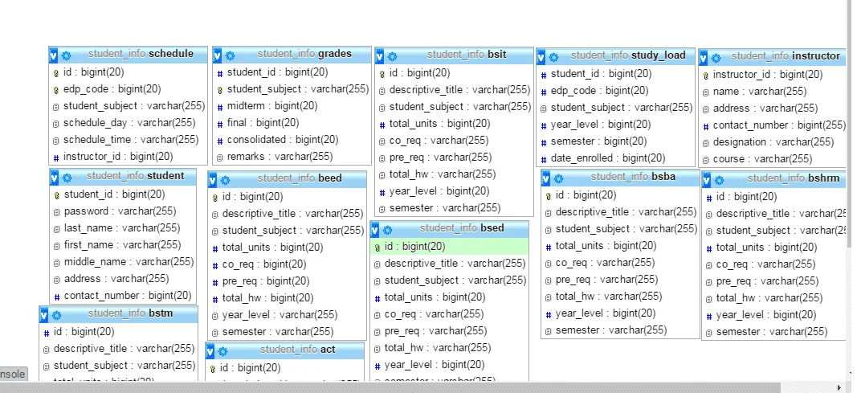The width and height of the screenshot is (857, 393).
Task: Select remarks column in grades table
Action: point(292,157)
